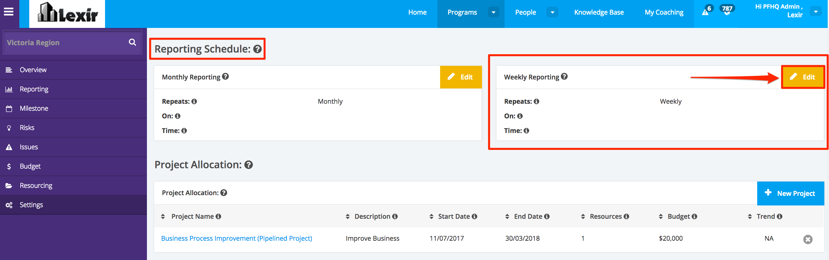Screen dimensions: 829x260
Task: Click info icon beside Weekly Repeats label
Action: [536, 101]
